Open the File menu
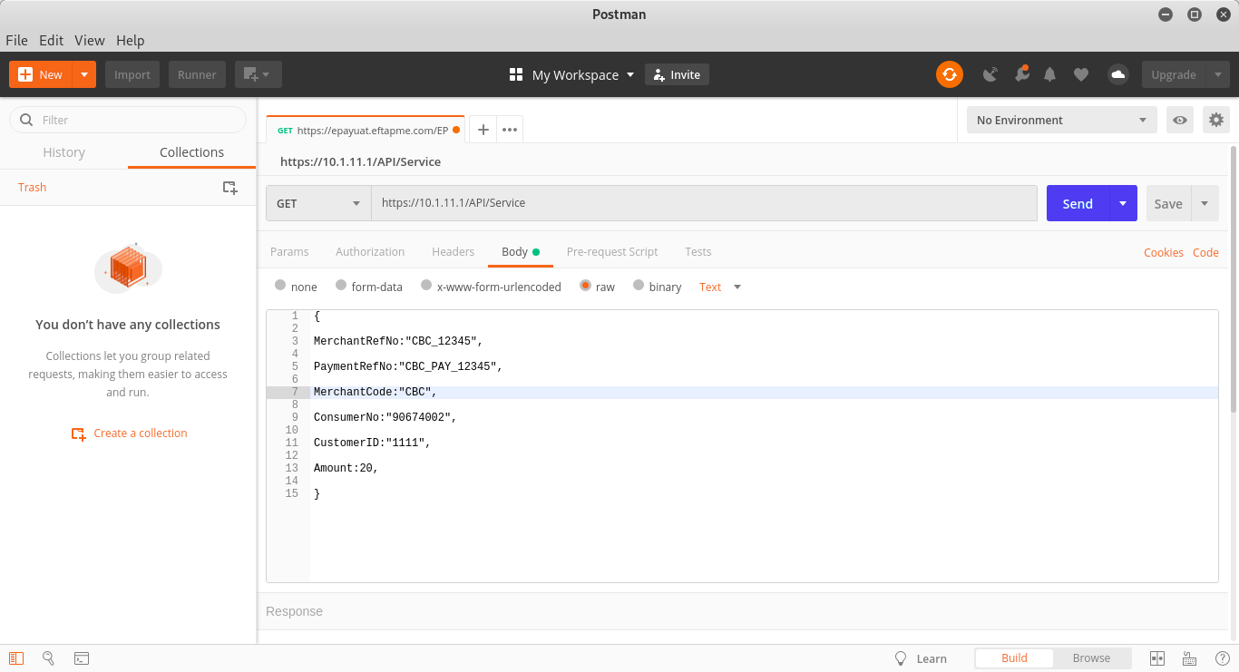The height and width of the screenshot is (672, 1239). click(x=16, y=40)
